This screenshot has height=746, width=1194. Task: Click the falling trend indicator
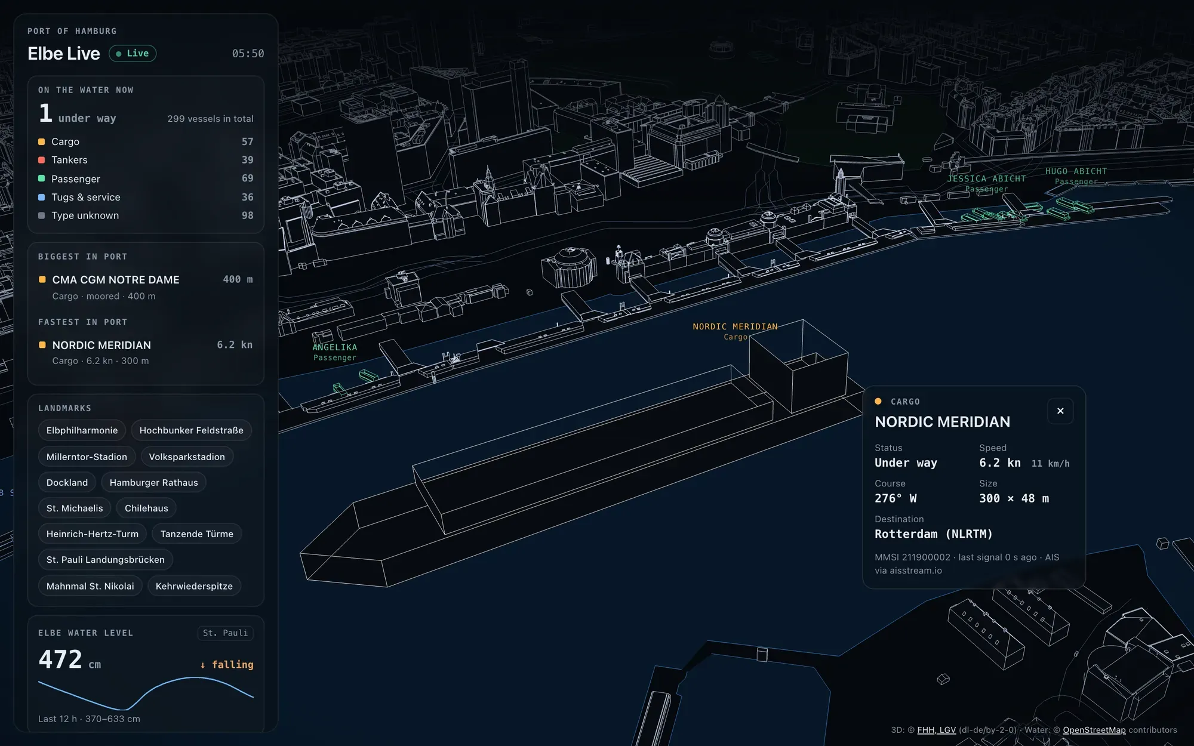coord(227,664)
